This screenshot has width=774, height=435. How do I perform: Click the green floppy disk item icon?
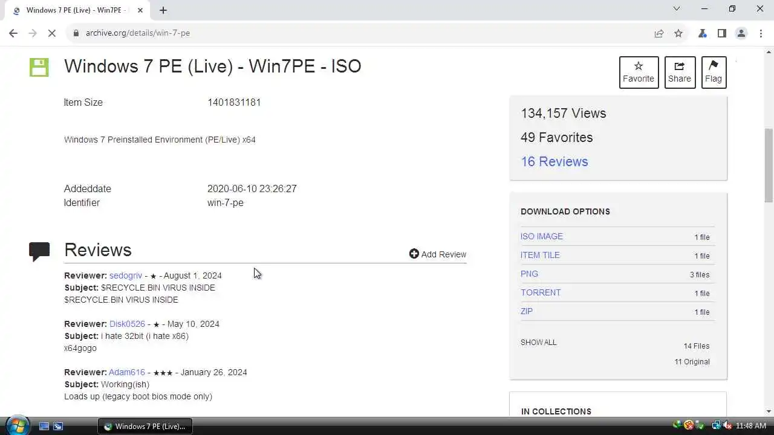[39, 67]
